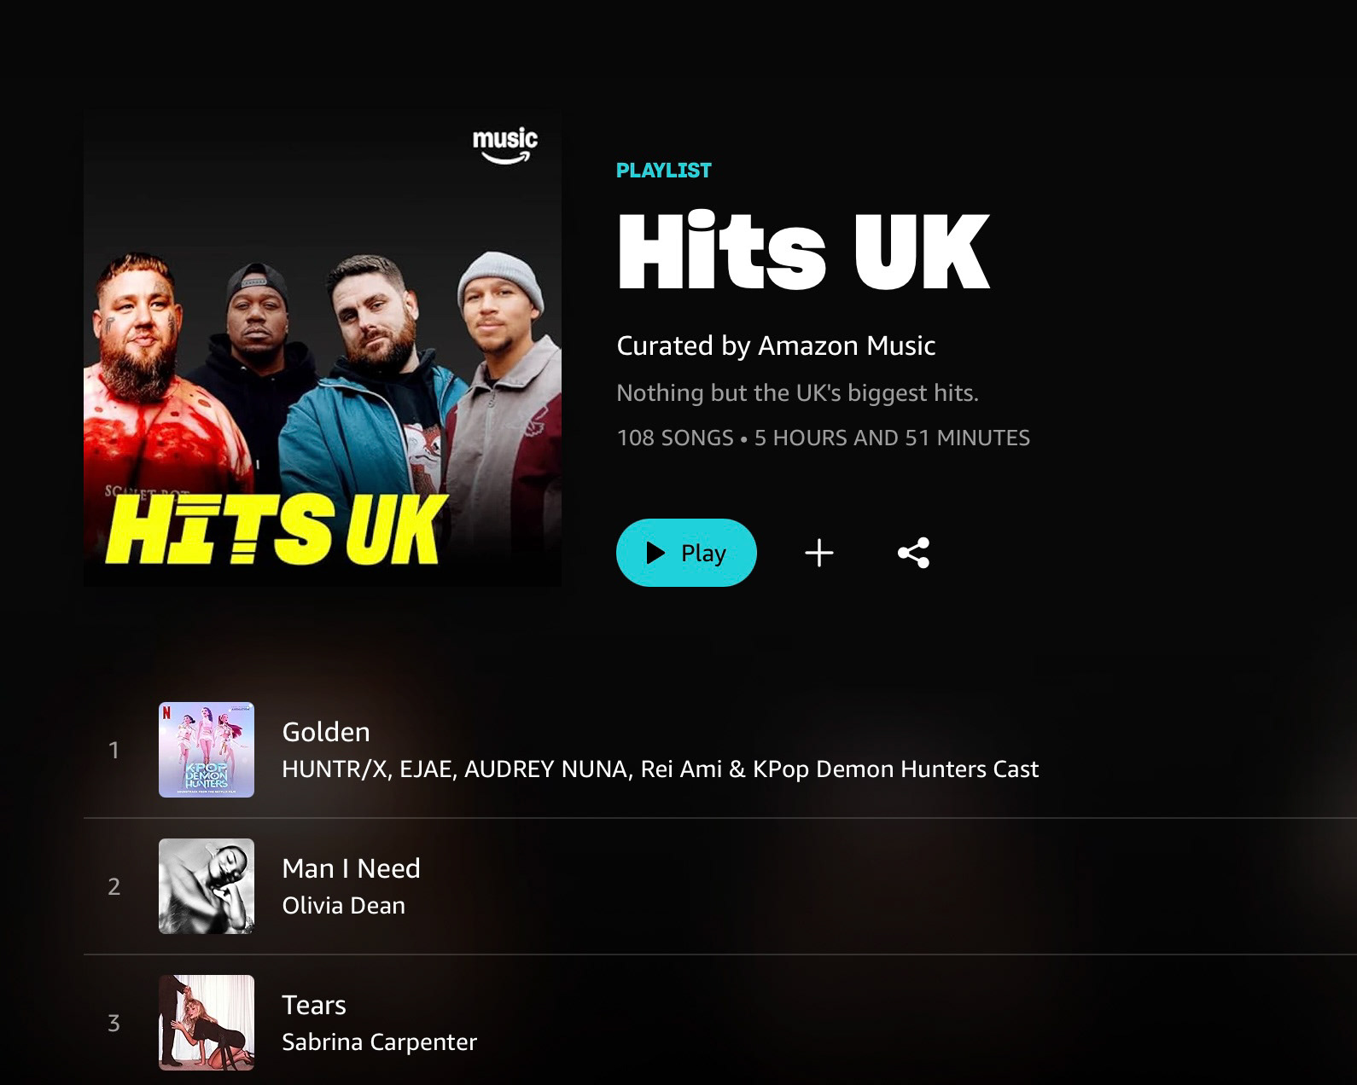The height and width of the screenshot is (1085, 1357).
Task: Visit the Sabrina Carpenter artist link
Action: [x=379, y=1042]
